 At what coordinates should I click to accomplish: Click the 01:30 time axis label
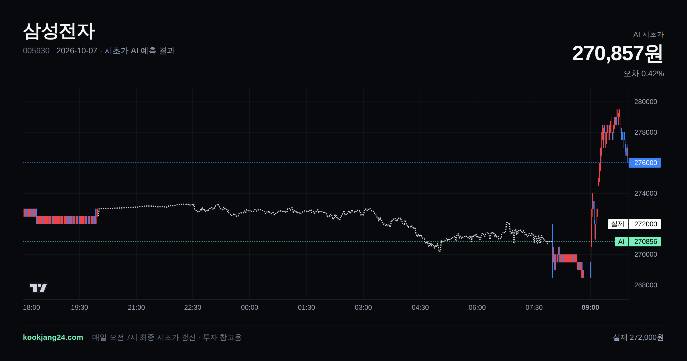[x=307, y=307]
